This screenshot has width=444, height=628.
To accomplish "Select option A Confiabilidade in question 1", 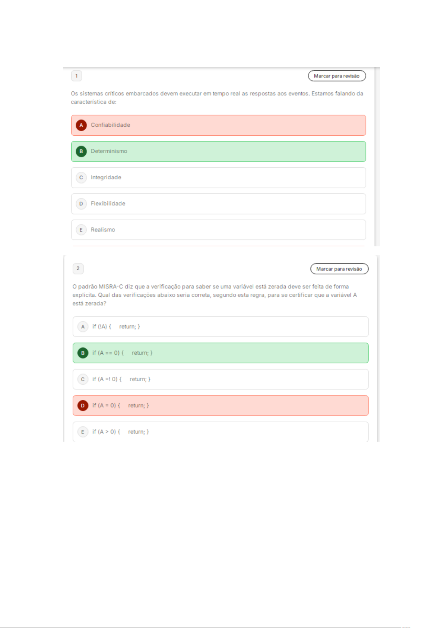I will [218, 125].
